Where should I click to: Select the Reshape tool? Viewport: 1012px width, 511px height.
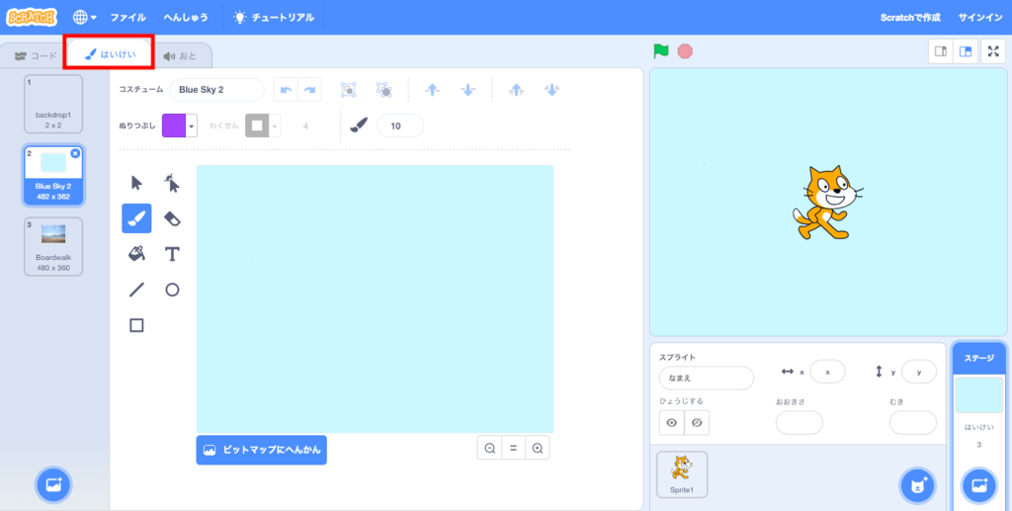click(172, 183)
